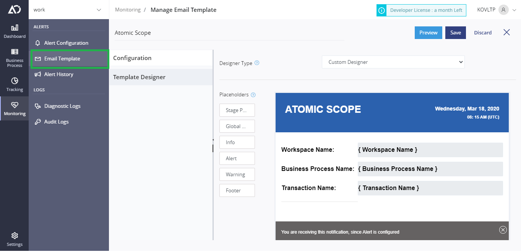The width and height of the screenshot is (521, 252).
Task: Click Monitoring breadcrumb link
Action: [128, 10]
